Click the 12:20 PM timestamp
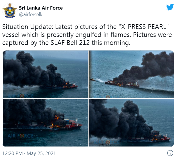This screenshot has width=175, height=159. [x=12, y=153]
